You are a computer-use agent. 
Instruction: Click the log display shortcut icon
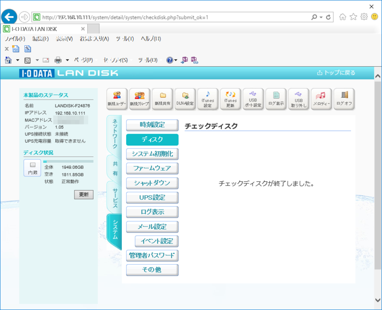(276, 99)
